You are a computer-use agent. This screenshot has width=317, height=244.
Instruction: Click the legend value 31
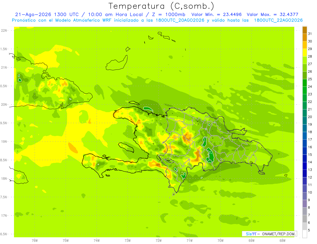[310, 34]
